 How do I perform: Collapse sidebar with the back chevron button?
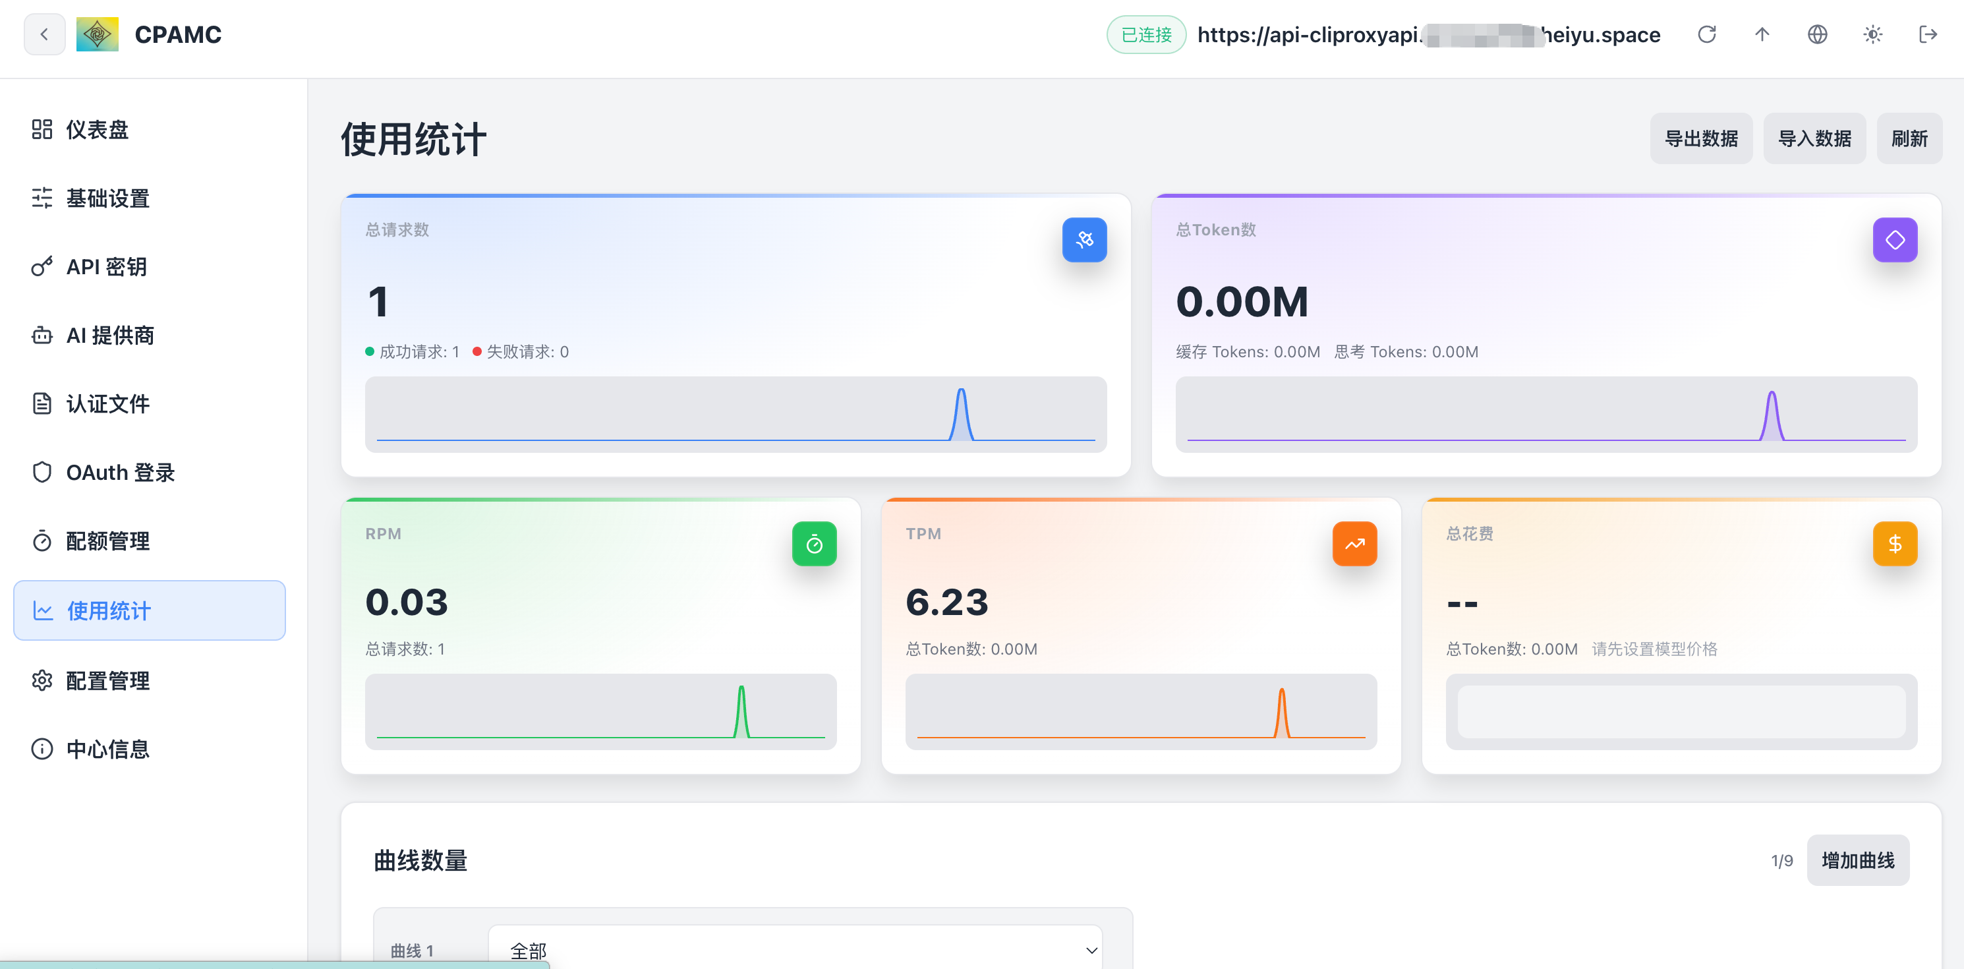click(x=44, y=34)
